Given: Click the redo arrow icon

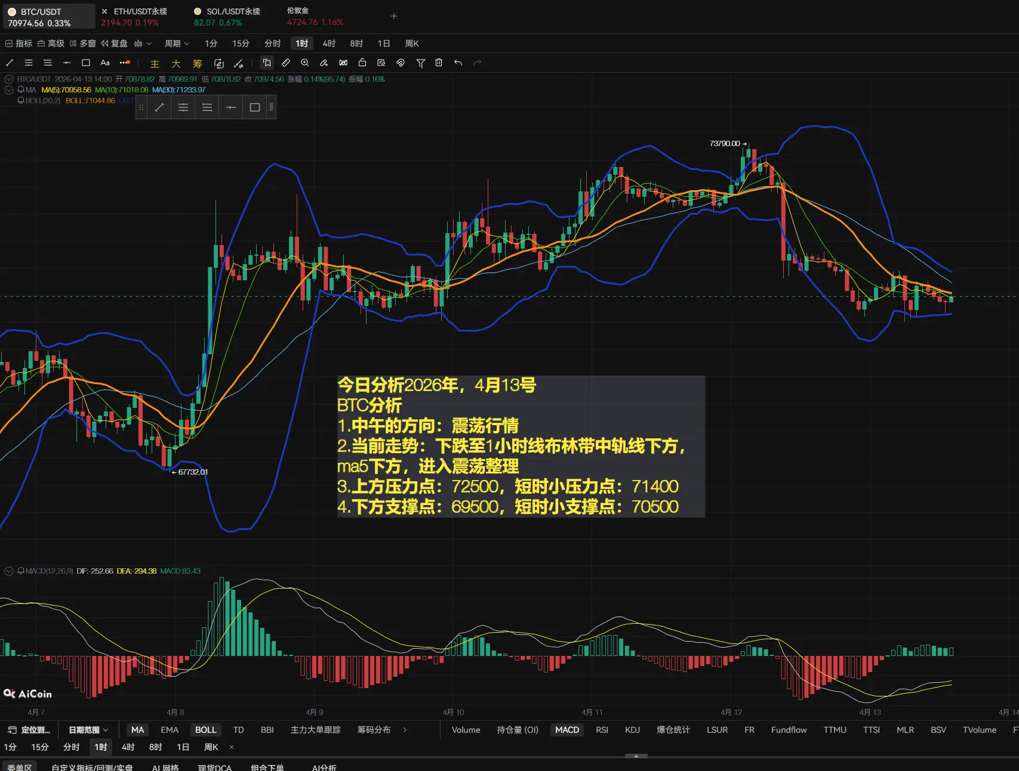Looking at the screenshot, I should click(x=477, y=63).
